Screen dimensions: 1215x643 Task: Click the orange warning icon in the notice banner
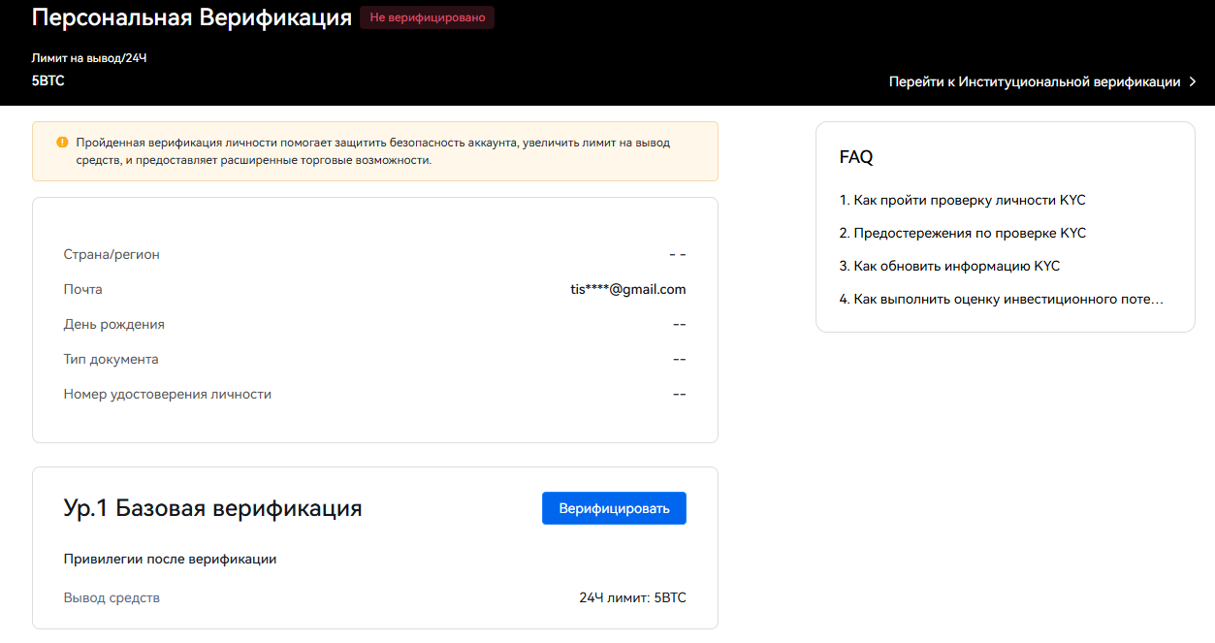click(x=61, y=142)
